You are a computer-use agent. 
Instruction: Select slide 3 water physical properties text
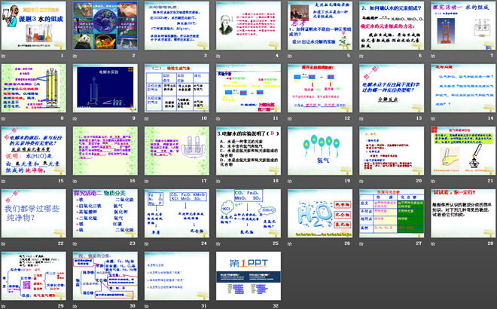tap(177, 26)
